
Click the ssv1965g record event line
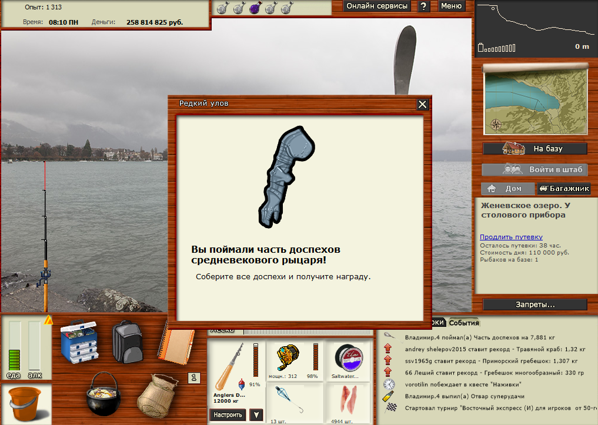click(491, 360)
